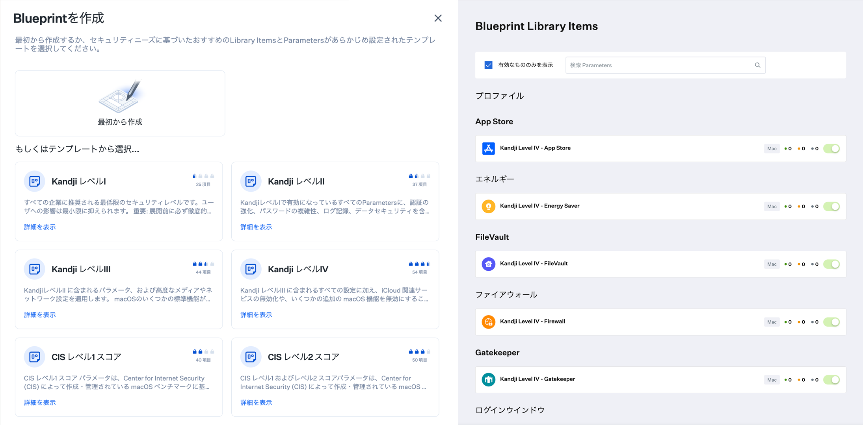
Task: Click the Firewall orange icon
Action: click(x=488, y=322)
